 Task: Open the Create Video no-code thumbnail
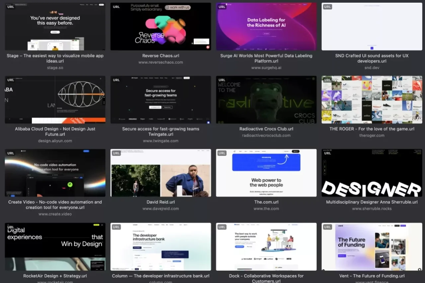[x=55, y=173]
